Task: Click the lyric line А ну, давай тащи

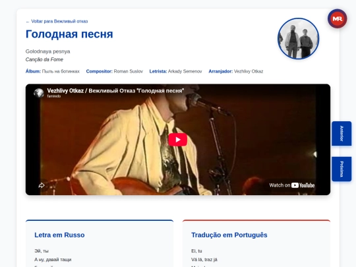Action: [53, 260]
